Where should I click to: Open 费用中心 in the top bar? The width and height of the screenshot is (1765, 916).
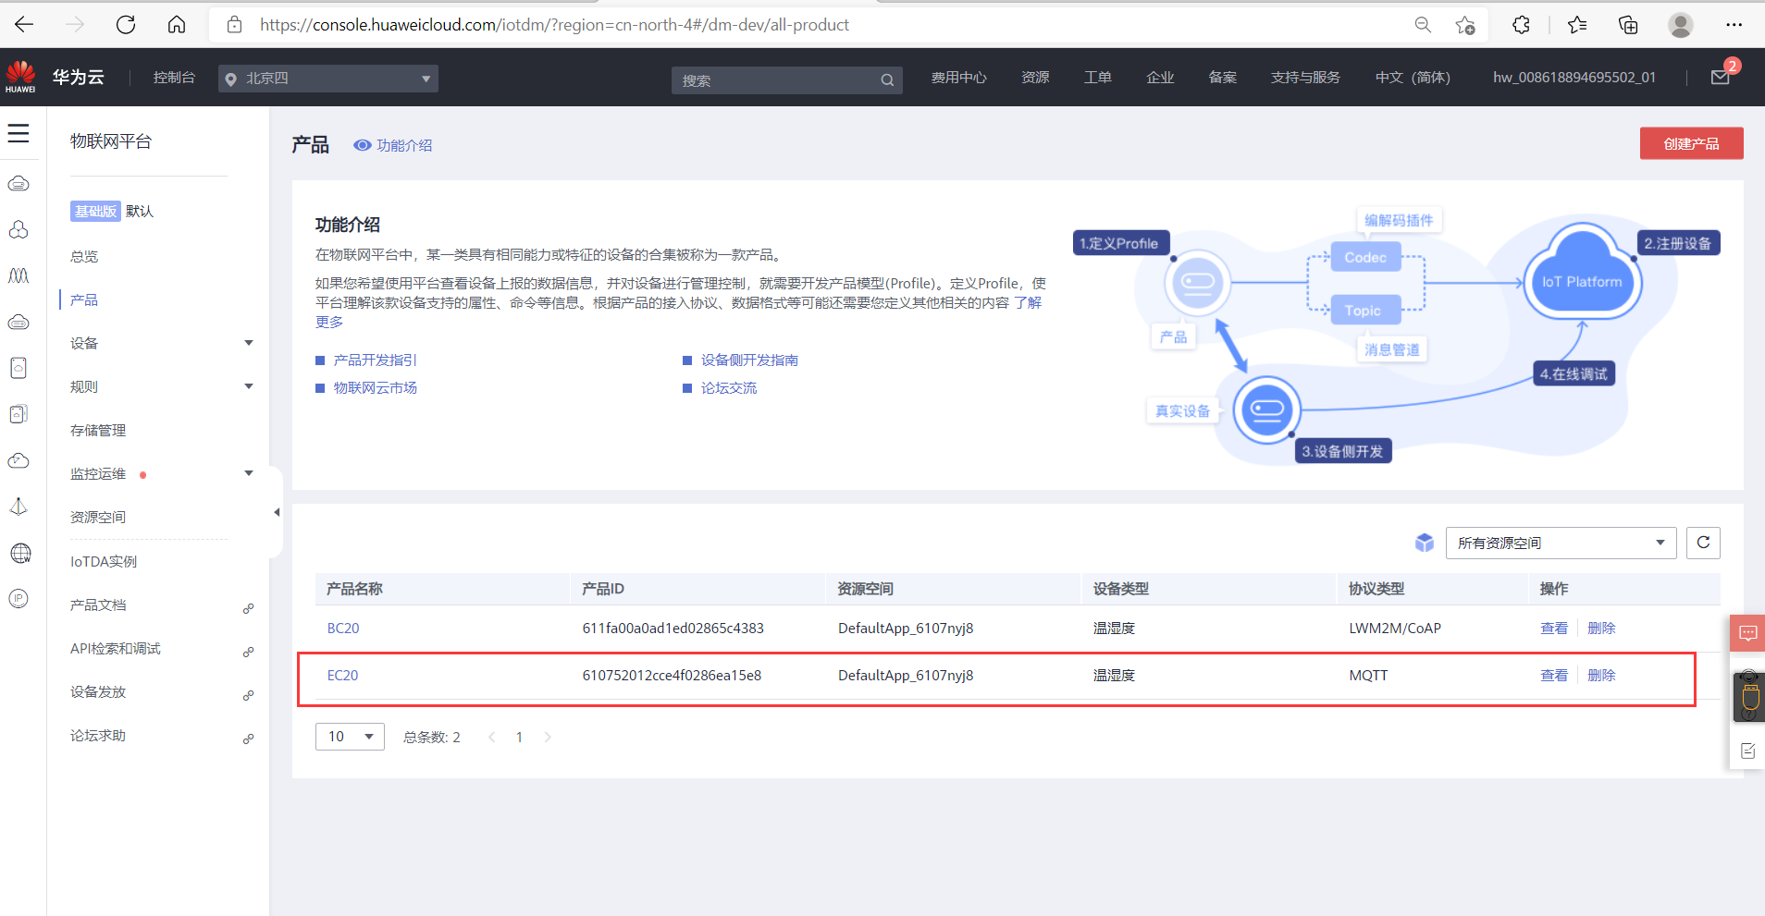tap(958, 78)
